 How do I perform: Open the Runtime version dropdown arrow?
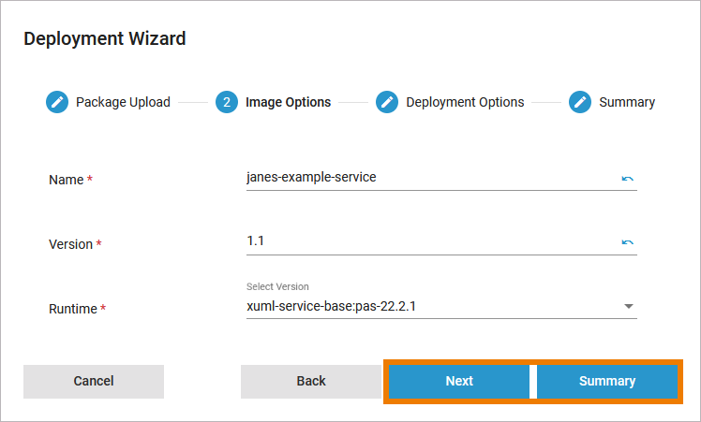[629, 306]
